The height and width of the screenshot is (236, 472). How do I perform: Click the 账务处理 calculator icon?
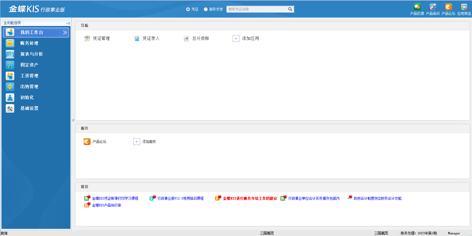(x=10, y=43)
